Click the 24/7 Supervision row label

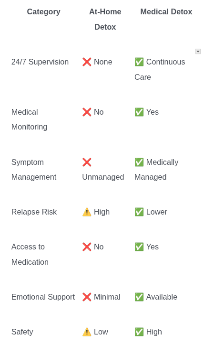[x=40, y=62]
